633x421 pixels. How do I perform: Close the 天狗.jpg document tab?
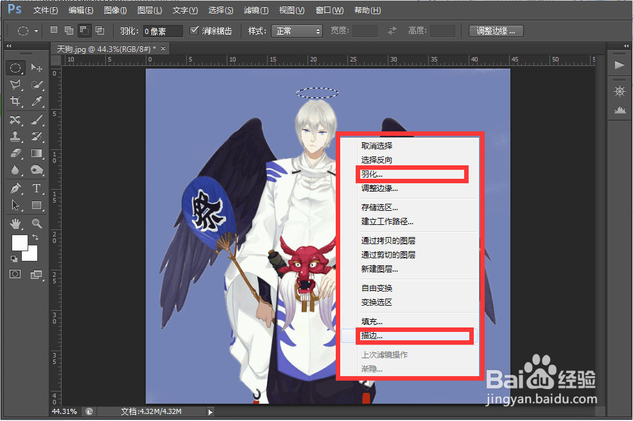pyautogui.click(x=163, y=48)
